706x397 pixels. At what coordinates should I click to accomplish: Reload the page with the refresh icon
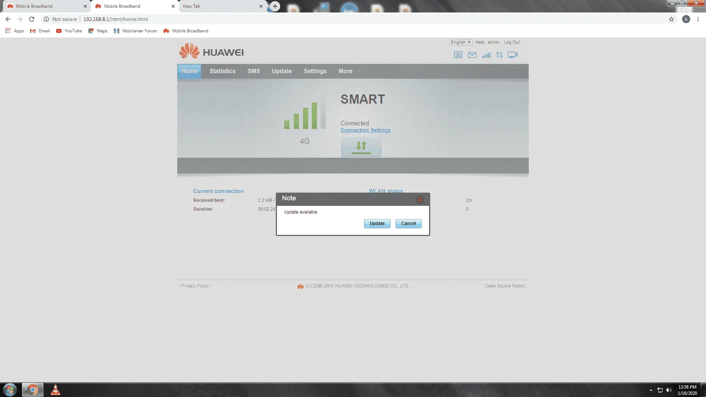tap(32, 19)
